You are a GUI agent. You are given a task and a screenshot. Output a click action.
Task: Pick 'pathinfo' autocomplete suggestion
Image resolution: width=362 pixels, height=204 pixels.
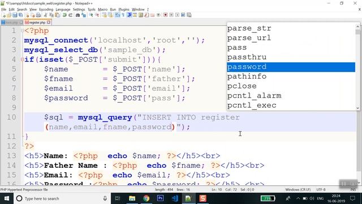[291, 76]
